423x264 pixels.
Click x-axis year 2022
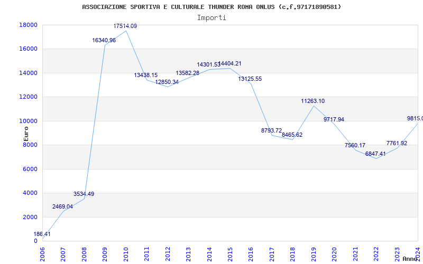(376, 254)
